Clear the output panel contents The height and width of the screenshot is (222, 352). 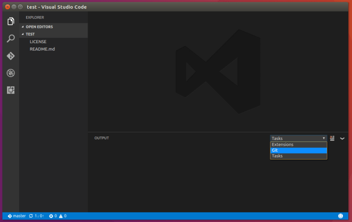pos(332,138)
